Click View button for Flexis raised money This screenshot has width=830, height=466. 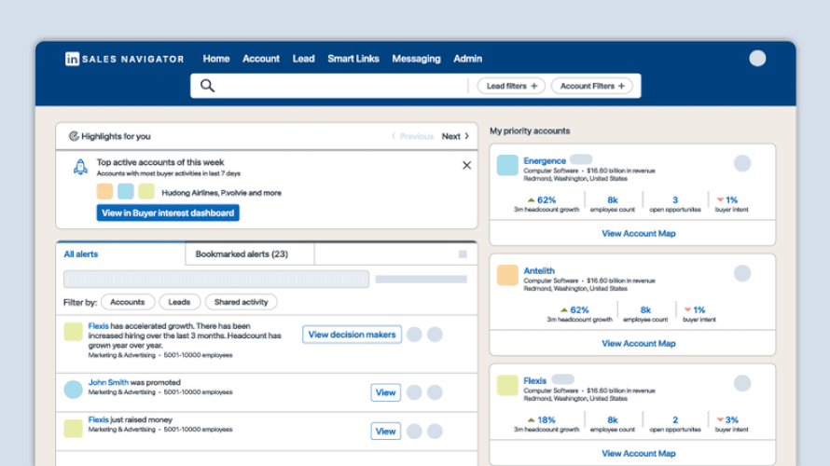point(385,432)
